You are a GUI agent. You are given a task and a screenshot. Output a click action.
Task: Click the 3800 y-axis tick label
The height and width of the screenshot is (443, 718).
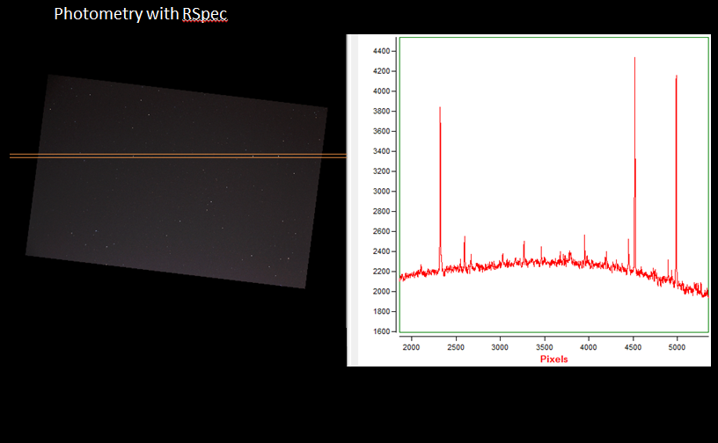pyautogui.click(x=380, y=112)
